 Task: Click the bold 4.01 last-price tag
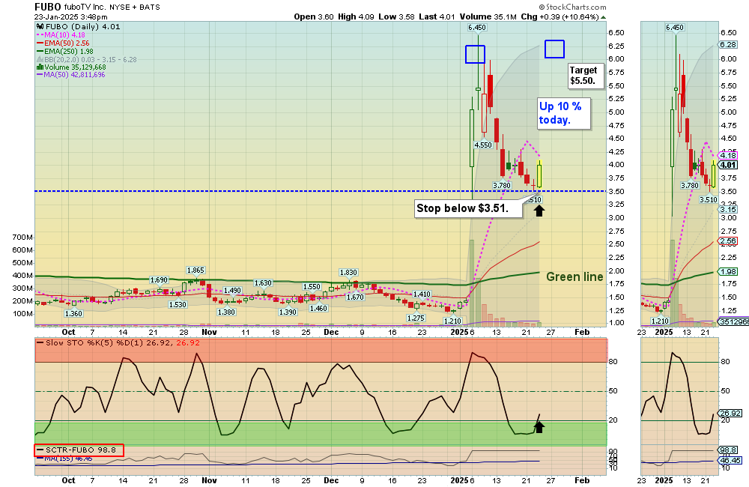[x=728, y=165]
